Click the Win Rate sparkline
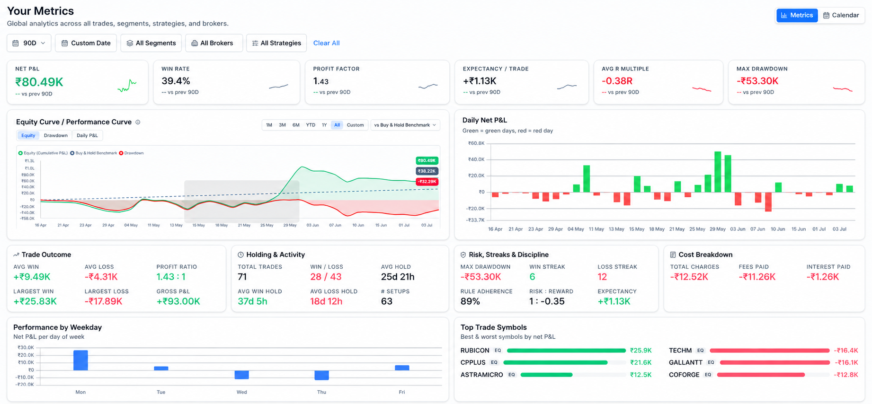This screenshot has height=404, width=872. pos(278,87)
